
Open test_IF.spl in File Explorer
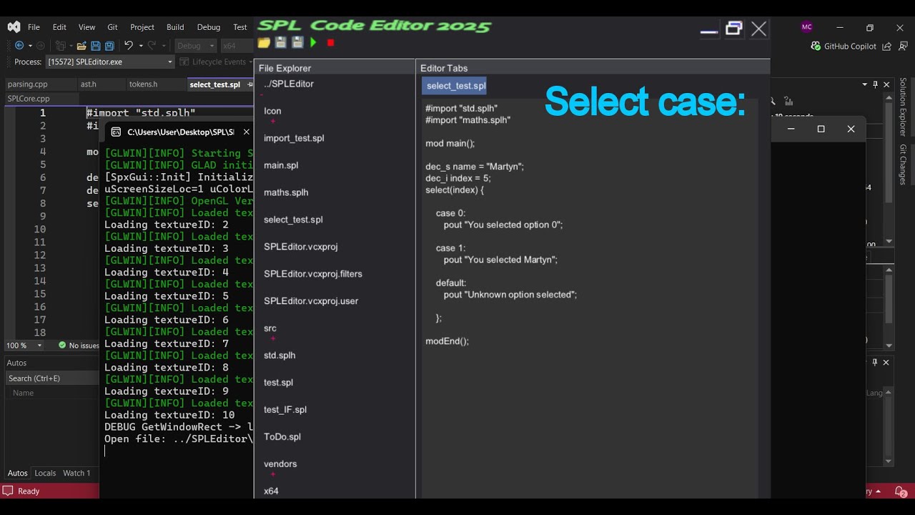click(x=285, y=410)
